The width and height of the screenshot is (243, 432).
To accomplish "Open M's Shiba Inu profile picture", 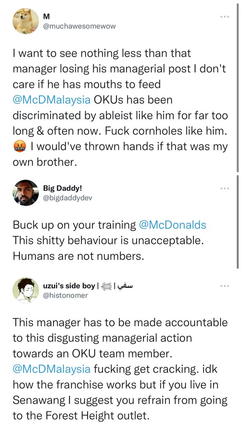I will point(26,21).
